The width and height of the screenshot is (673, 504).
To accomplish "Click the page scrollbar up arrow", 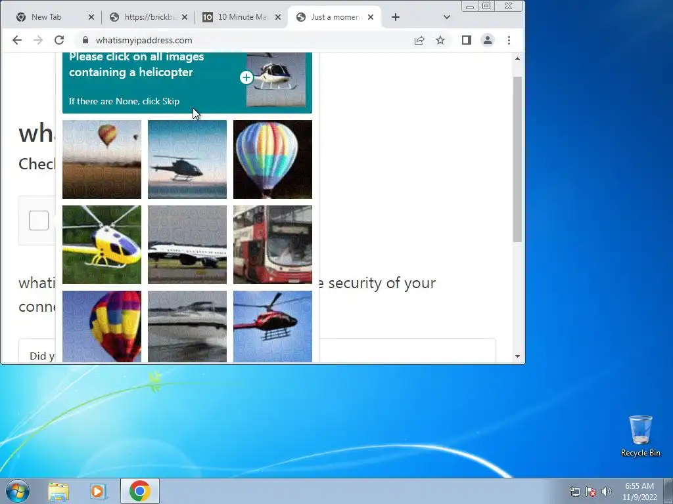I will coord(518,58).
